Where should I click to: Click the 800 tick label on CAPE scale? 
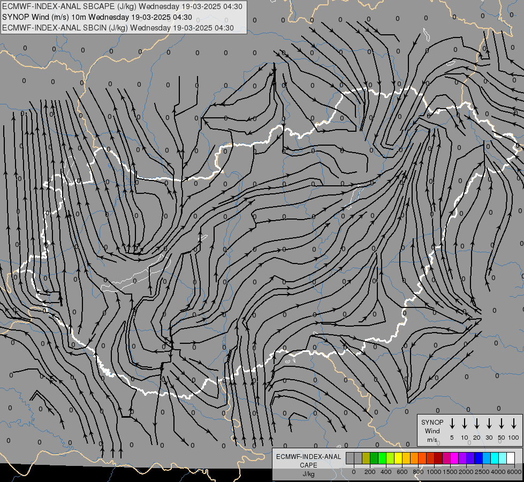[x=418, y=472]
